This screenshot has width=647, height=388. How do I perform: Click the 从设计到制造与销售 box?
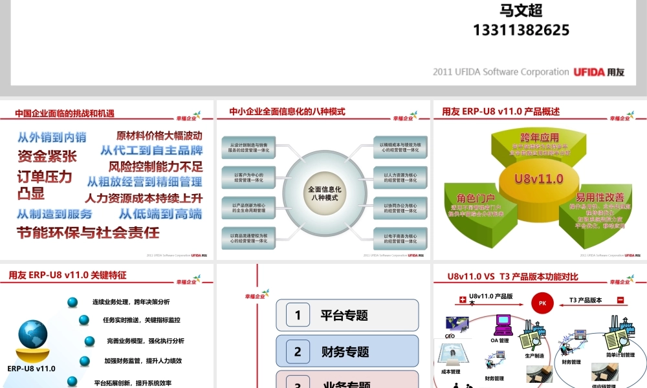pos(248,147)
